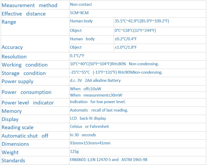207x166 pixels.
Task: Click the Measurement method label cell
Action: 29,5
